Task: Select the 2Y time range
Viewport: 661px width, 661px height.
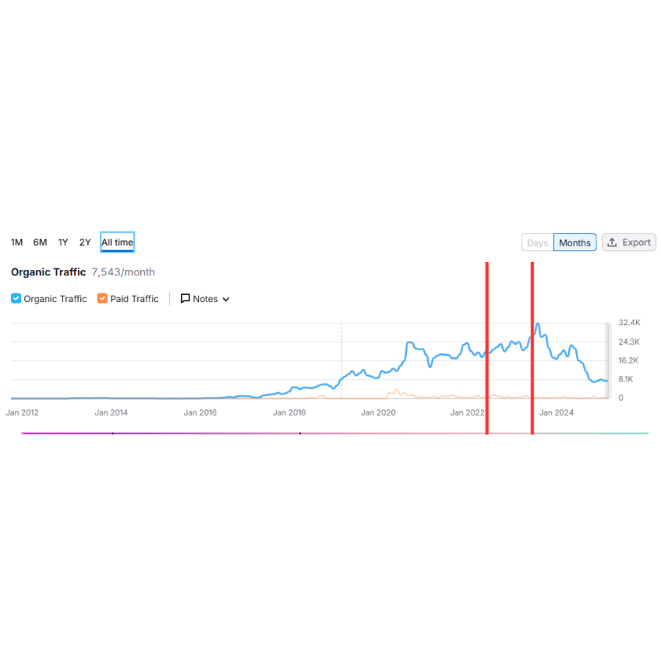Action: pyautogui.click(x=85, y=242)
